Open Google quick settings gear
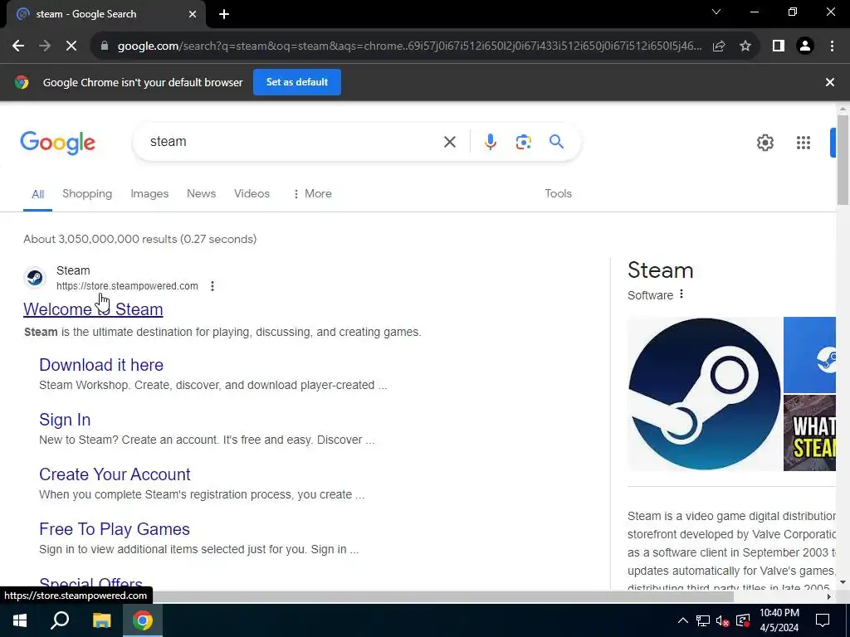 (x=765, y=143)
